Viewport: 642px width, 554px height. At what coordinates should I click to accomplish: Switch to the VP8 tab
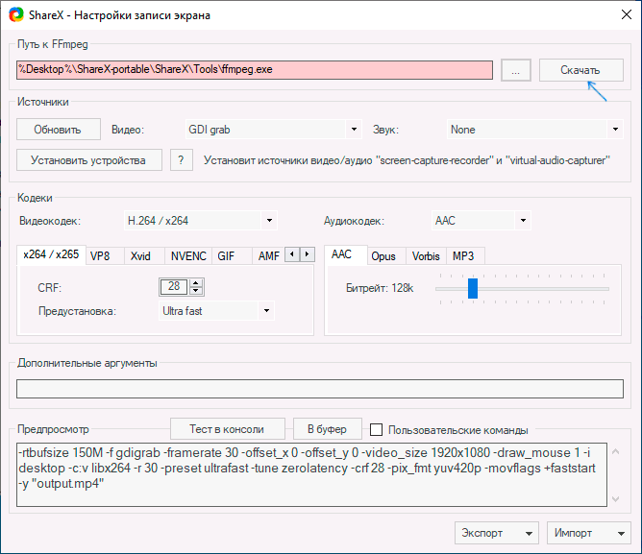[x=100, y=256]
